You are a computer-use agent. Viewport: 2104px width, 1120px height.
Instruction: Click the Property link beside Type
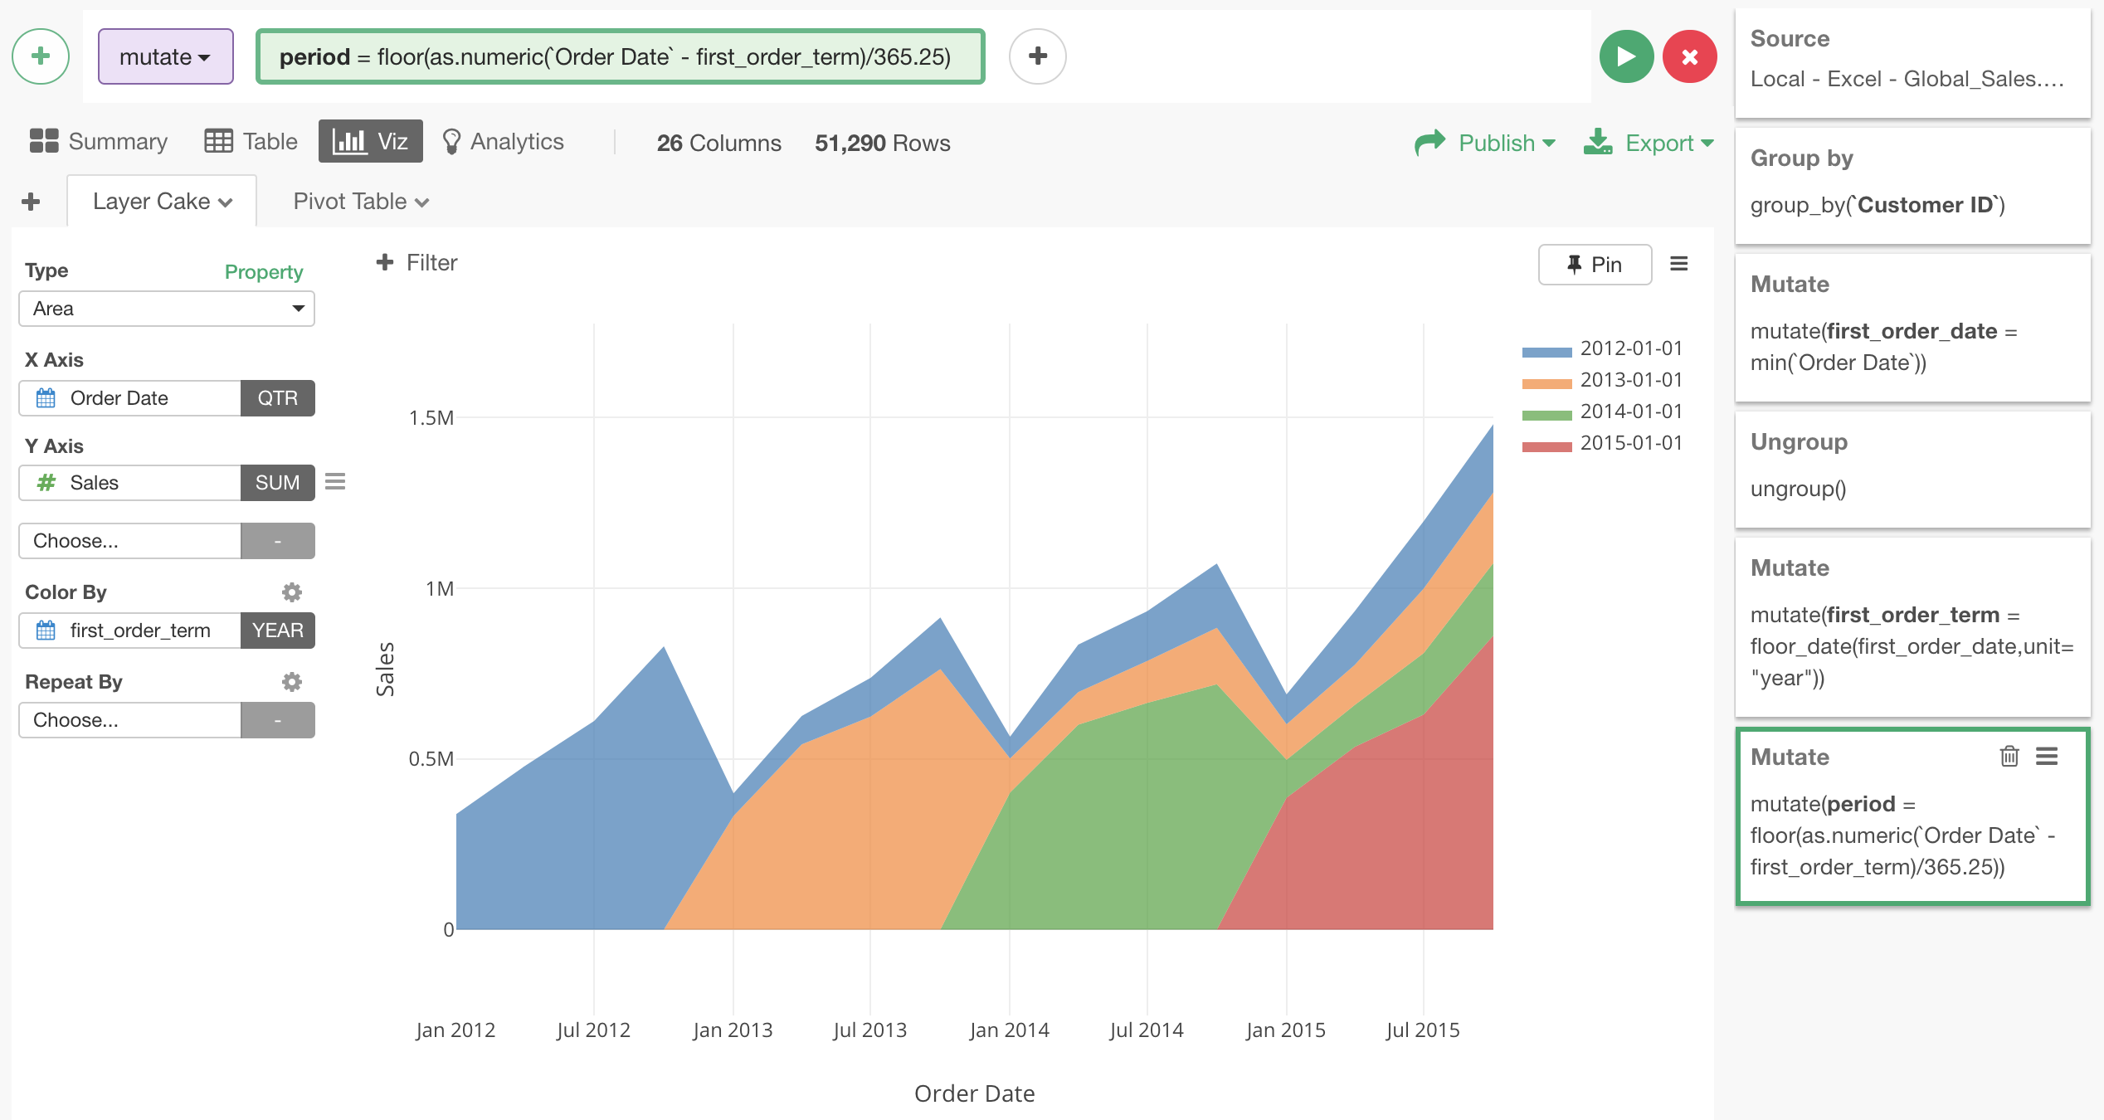pyautogui.click(x=263, y=272)
